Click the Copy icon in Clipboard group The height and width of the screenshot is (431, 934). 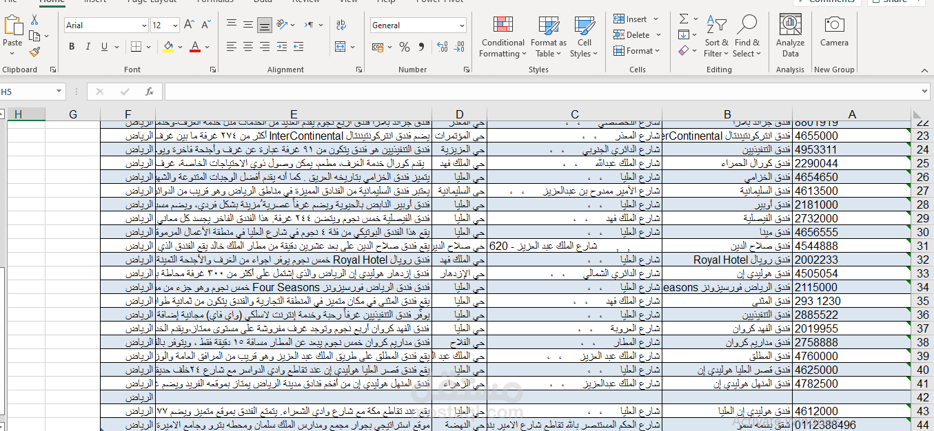[34, 36]
